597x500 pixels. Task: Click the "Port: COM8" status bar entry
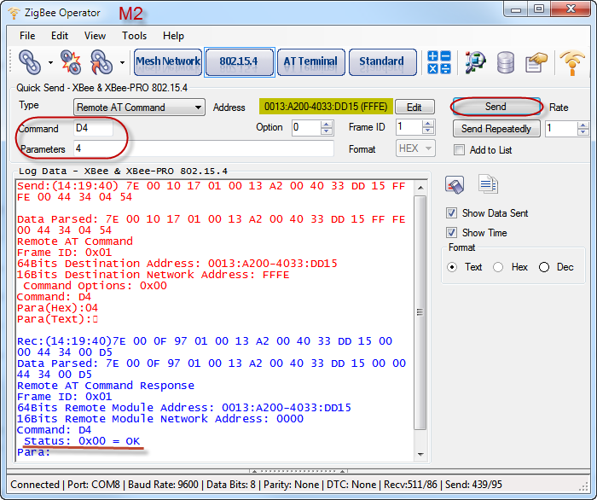click(x=94, y=485)
